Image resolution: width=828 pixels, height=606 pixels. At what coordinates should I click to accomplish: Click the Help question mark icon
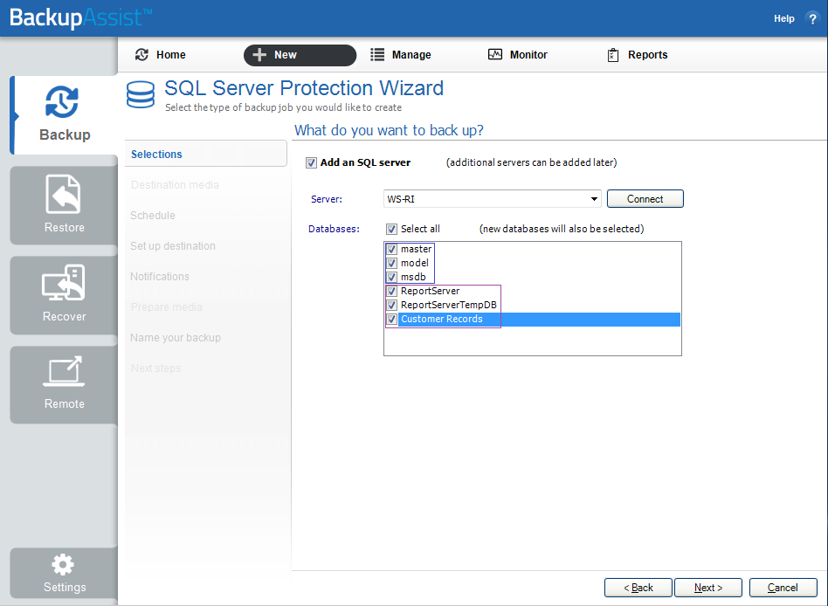pyautogui.click(x=812, y=18)
